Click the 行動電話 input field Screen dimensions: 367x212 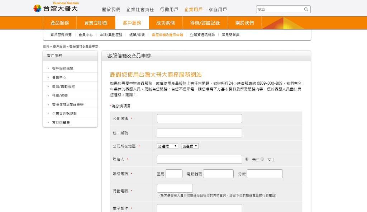click(175, 188)
